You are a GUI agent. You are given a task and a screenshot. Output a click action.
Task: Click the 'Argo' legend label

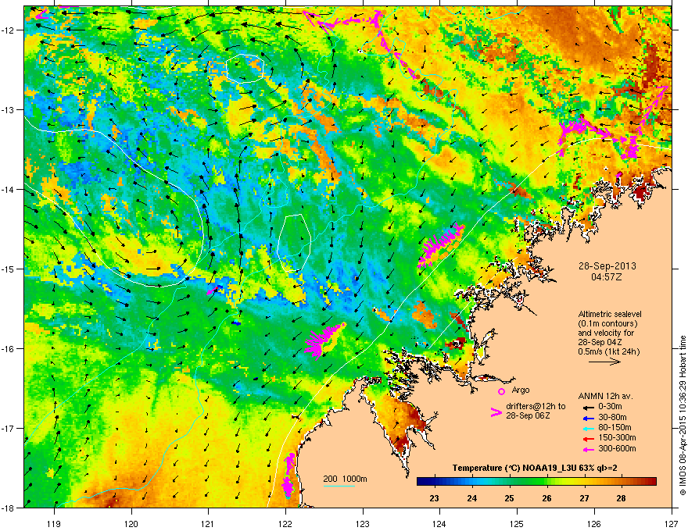pos(521,390)
